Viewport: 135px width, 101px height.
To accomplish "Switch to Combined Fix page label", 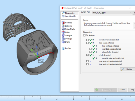I will (x=71, y=16).
